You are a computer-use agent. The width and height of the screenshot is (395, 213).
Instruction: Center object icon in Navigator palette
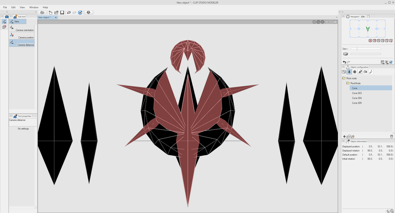(x=387, y=62)
